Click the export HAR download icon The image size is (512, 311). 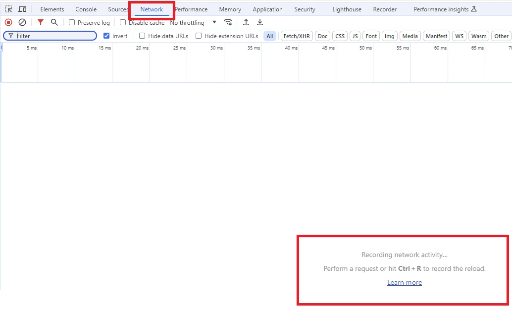click(x=260, y=22)
